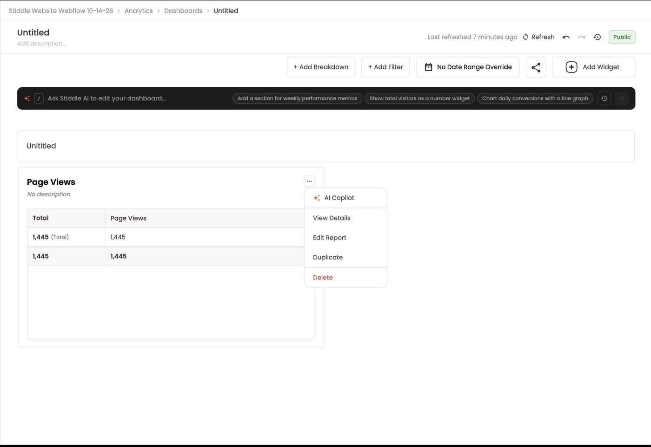Viewport: 651px width, 447px height.
Task: Choose Duplicate from the widget menu
Action: pos(345,257)
